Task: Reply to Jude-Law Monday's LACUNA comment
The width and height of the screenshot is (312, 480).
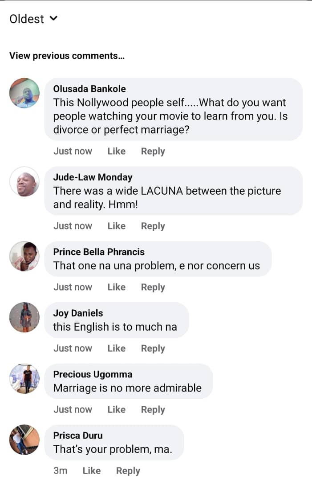Action: point(153,226)
